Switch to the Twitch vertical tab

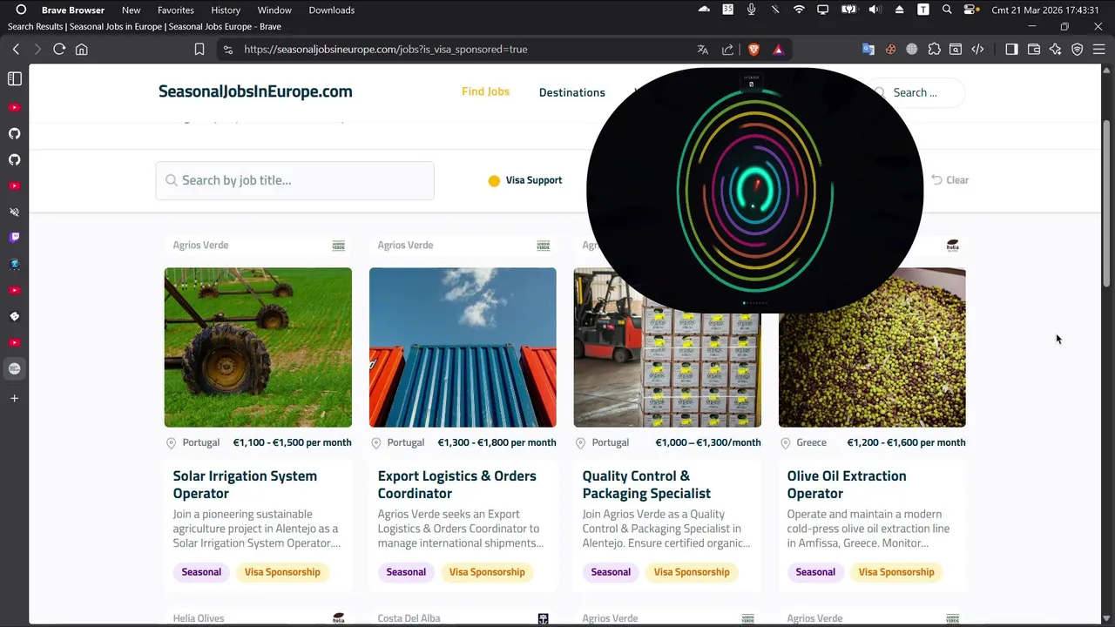click(x=15, y=238)
